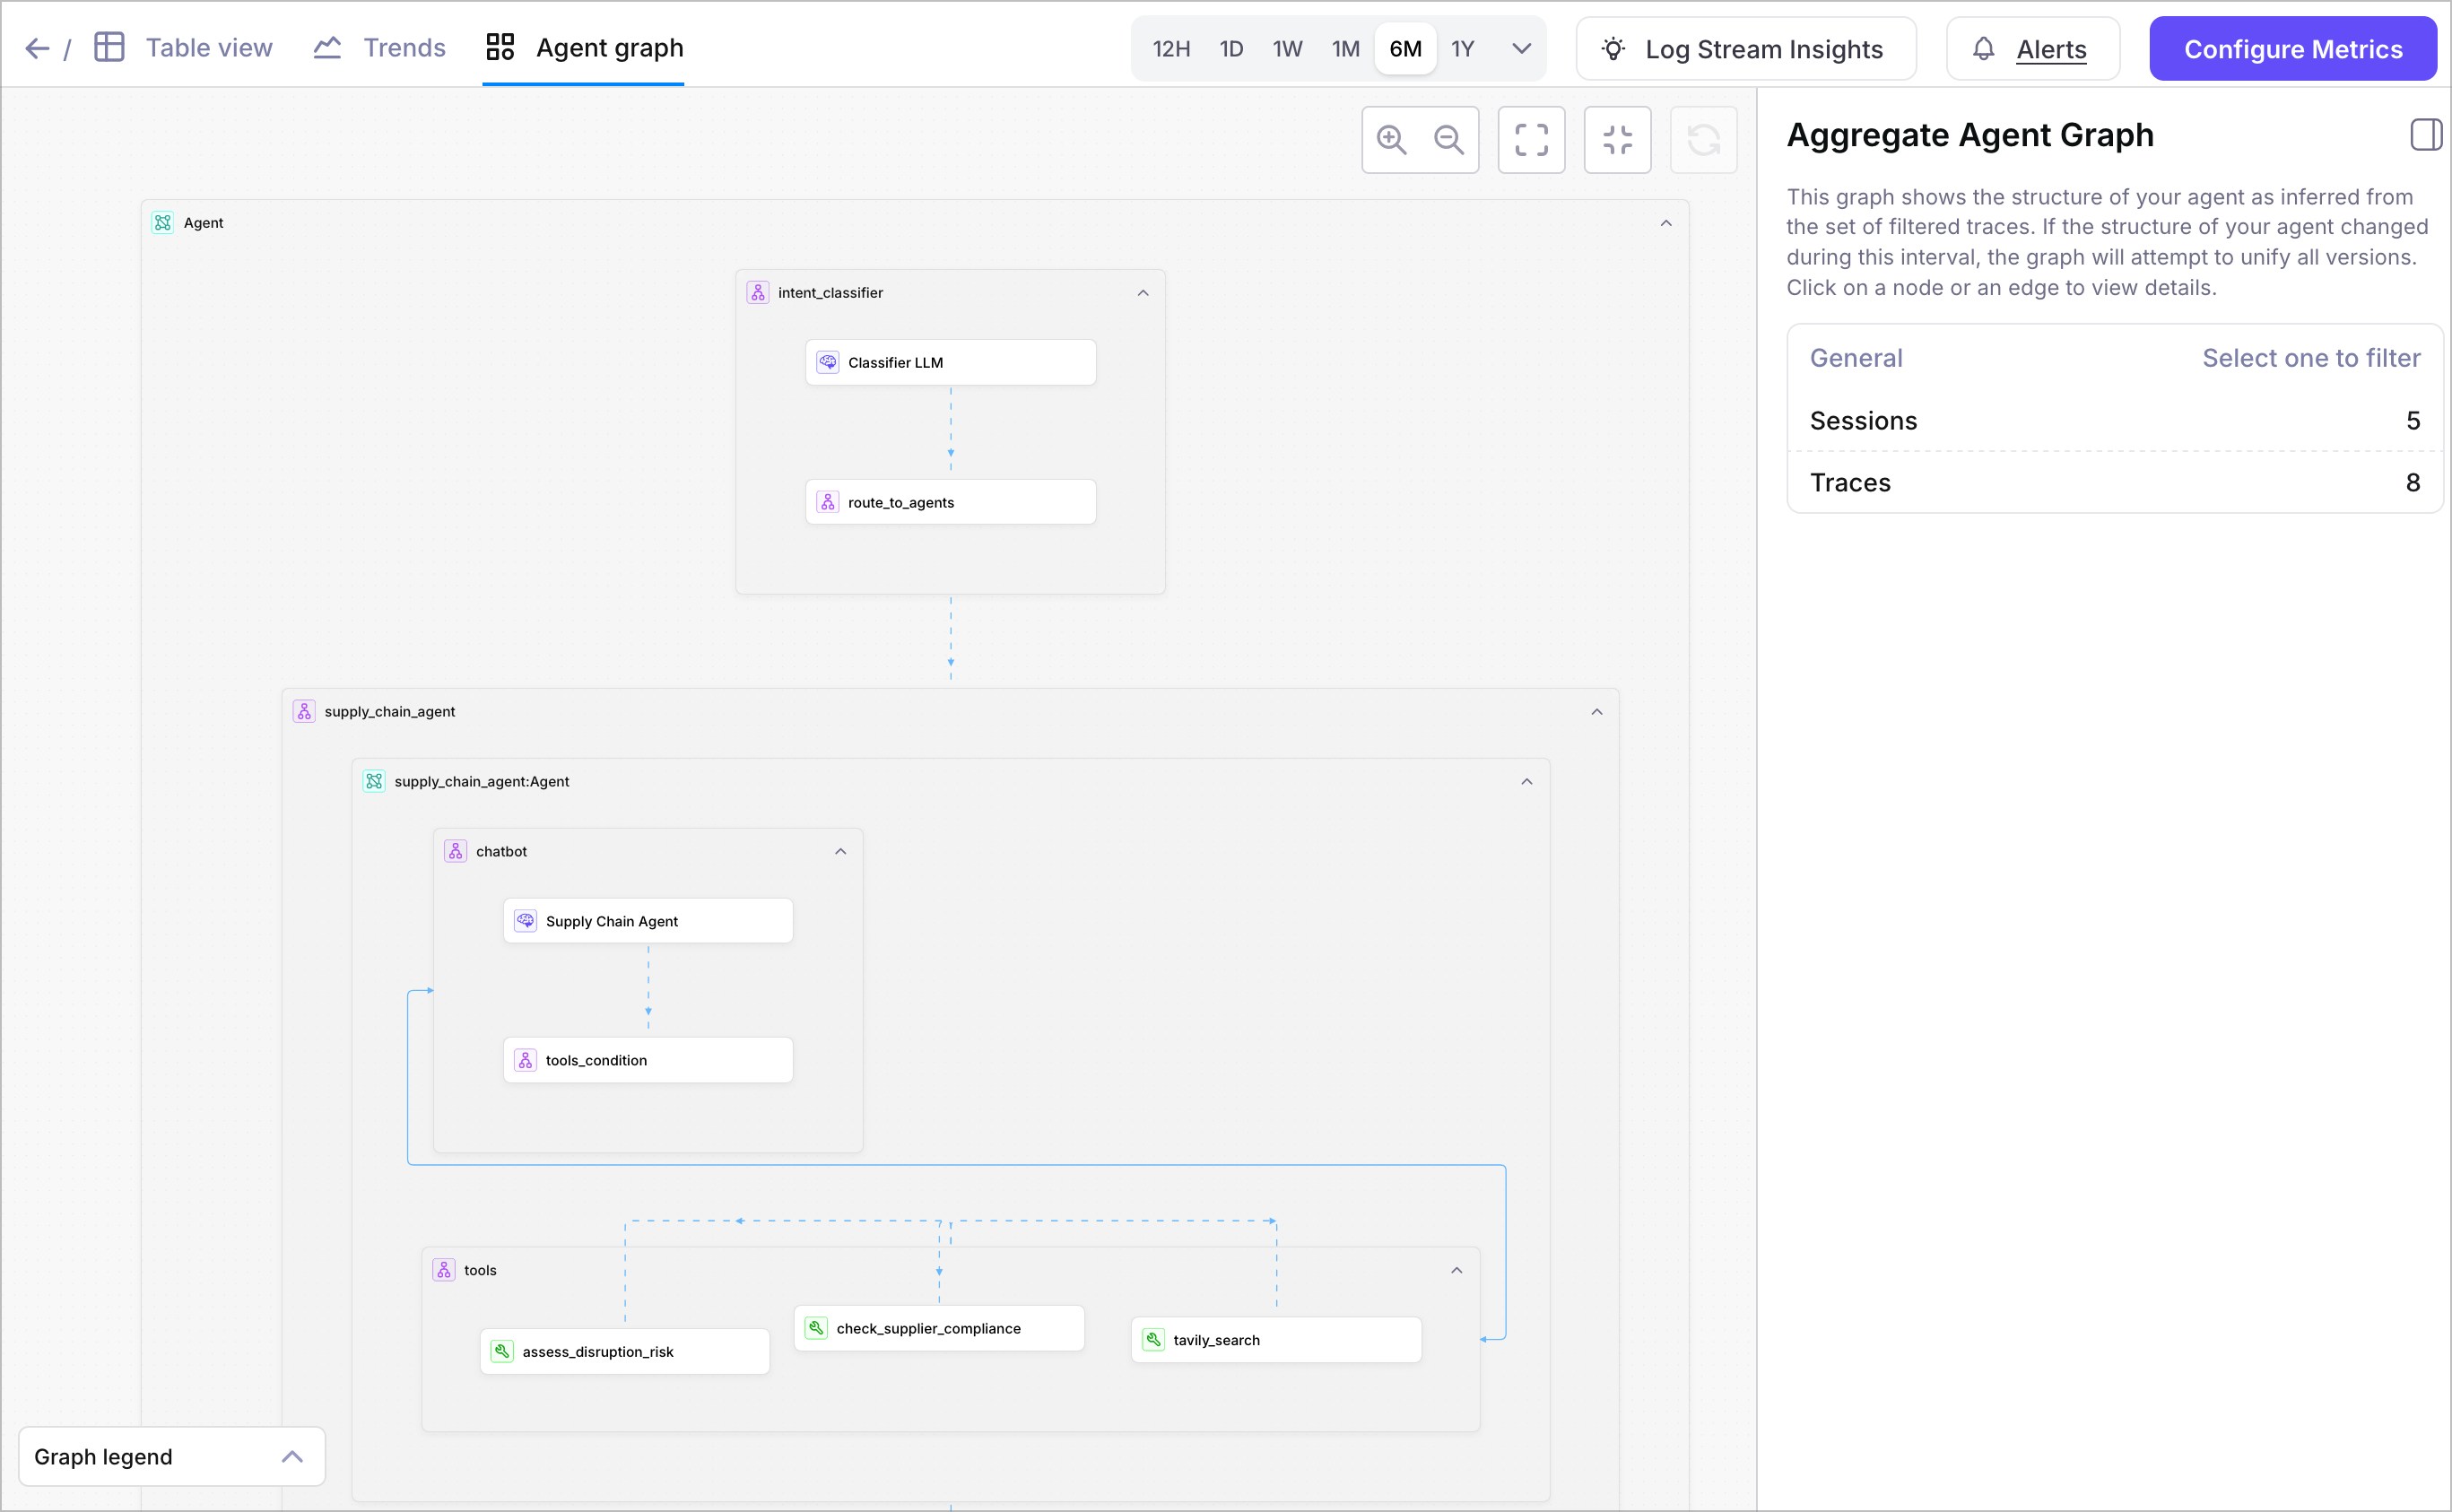Click the supply_chain_agent:Agent icon
The image size is (2452, 1512).
(x=374, y=781)
